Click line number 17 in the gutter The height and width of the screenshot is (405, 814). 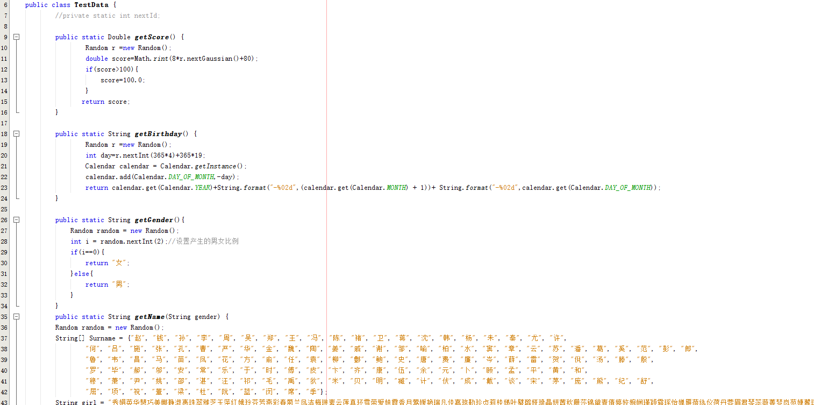click(4, 123)
